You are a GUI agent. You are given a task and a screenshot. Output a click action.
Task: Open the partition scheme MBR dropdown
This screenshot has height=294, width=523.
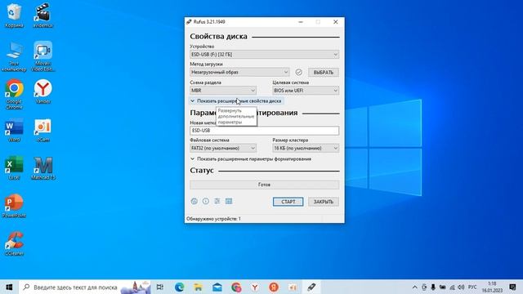tap(223, 91)
